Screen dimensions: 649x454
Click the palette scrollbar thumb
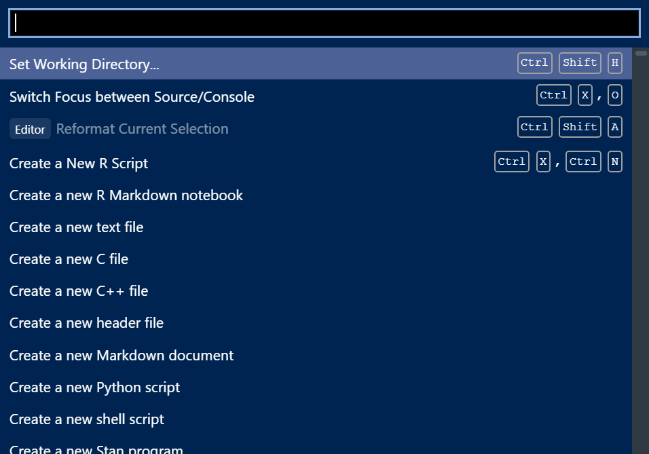[x=641, y=53]
